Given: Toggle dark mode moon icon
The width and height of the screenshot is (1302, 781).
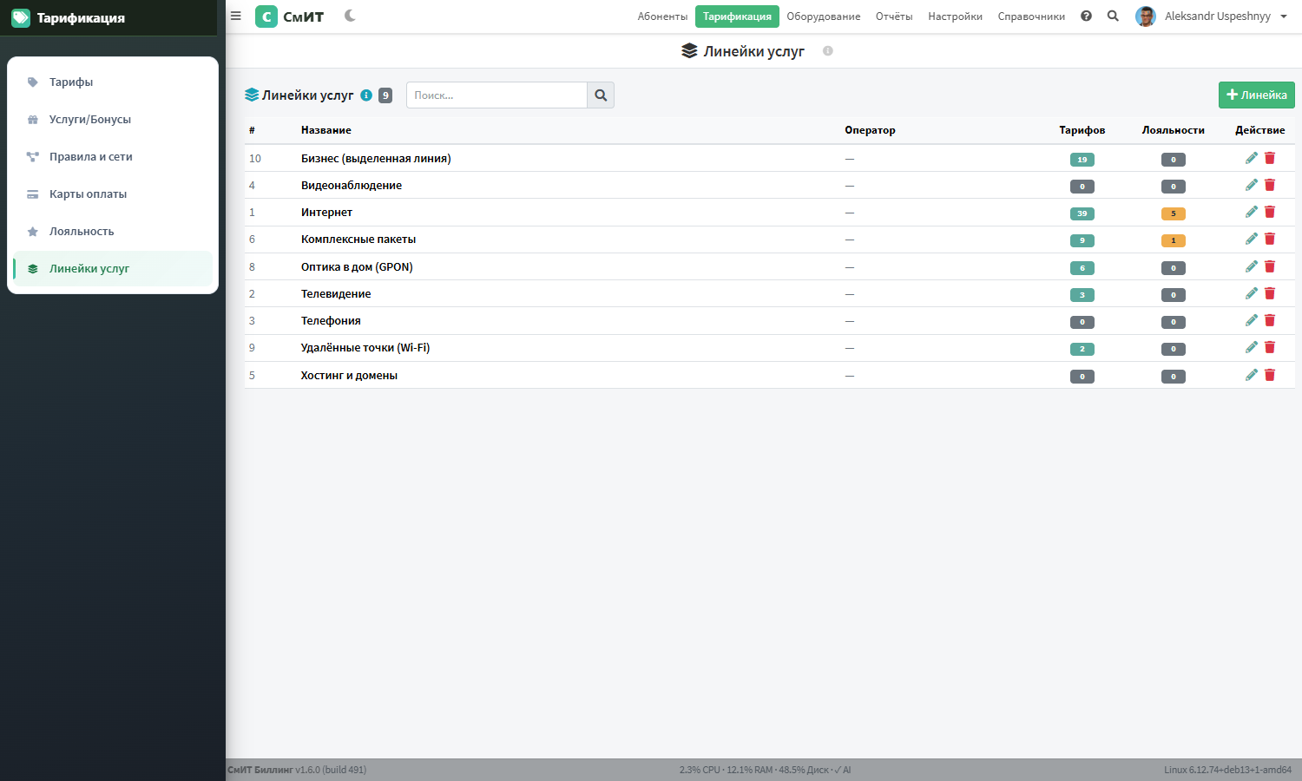Looking at the screenshot, I should tap(350, 16).
